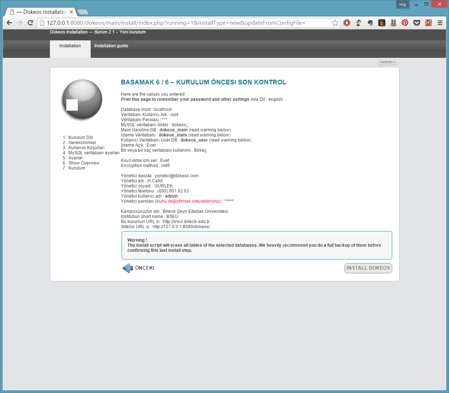Image resolution: width=449 pixels, height=393 pixels.
Task: Maximize the browser window
Action: coord(426,4)
